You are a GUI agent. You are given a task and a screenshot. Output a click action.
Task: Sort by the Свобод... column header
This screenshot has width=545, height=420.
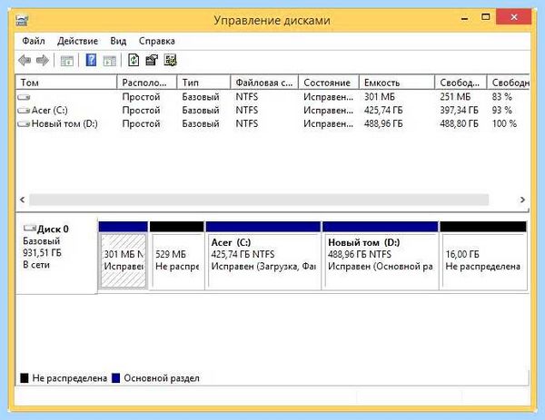point(461,83)
